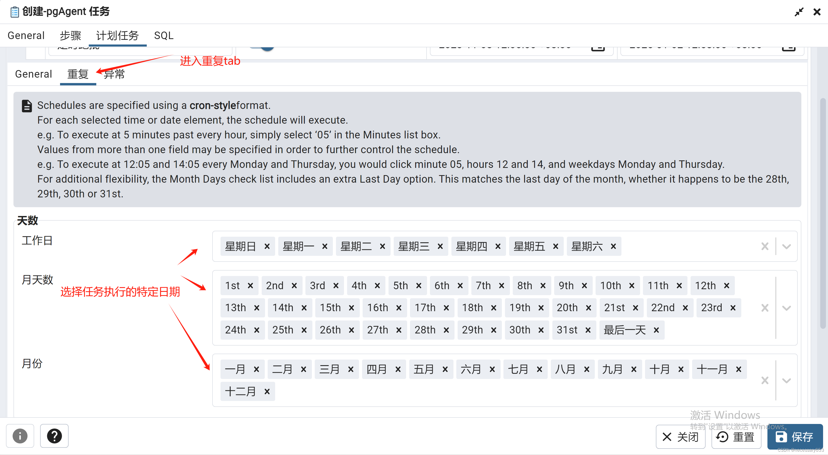The image size is (828, 455).
Task: Click the date input field at top right
Action: [x=691, y=47]
